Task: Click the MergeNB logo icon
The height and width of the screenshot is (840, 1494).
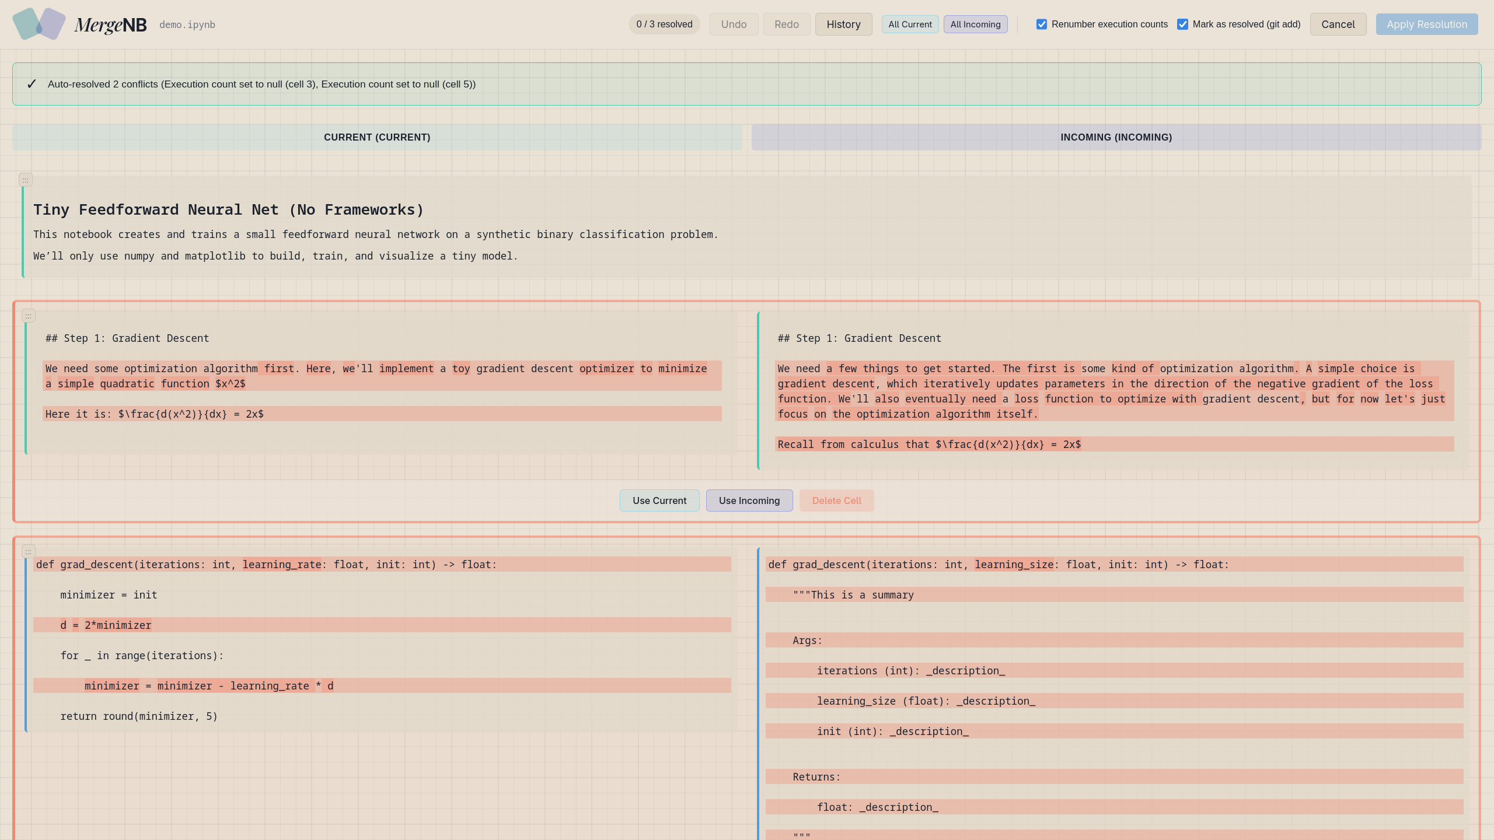Action: point(39,24)
